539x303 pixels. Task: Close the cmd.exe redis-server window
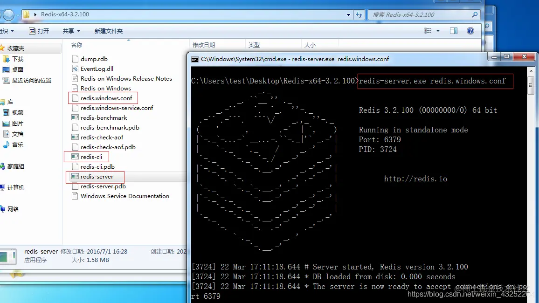[x=524, y=57]
